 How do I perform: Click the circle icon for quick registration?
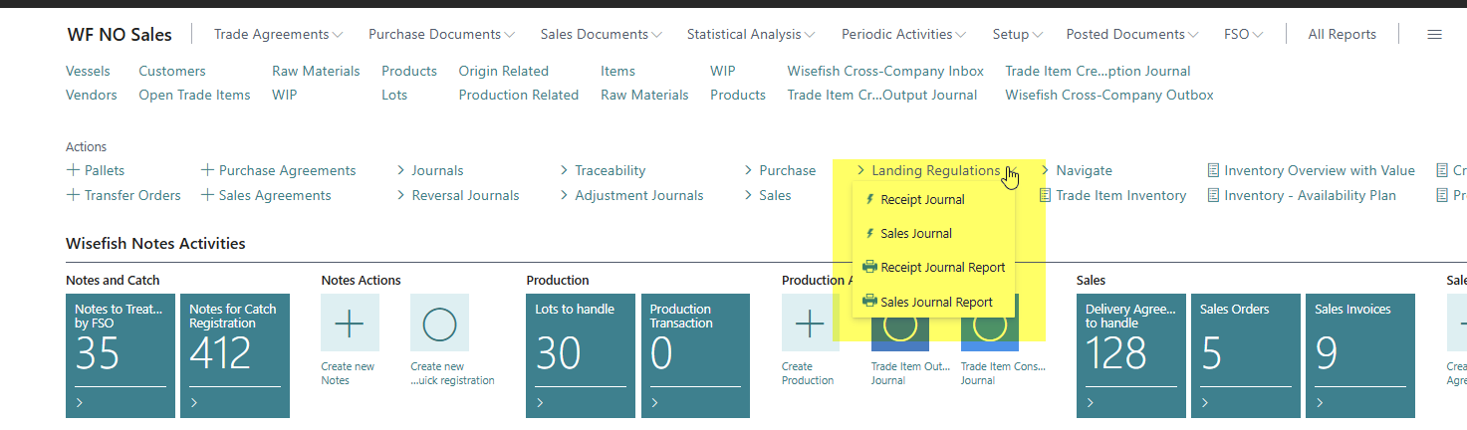(439, 322)
